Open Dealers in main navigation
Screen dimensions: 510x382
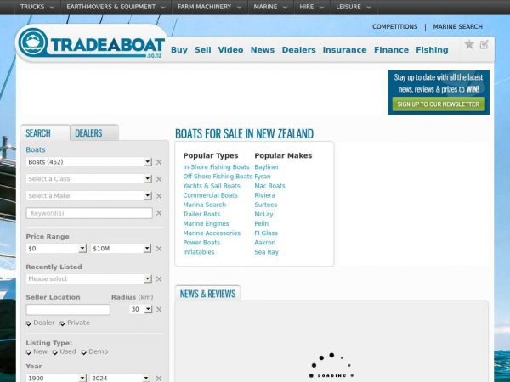(x=299, y=50)
